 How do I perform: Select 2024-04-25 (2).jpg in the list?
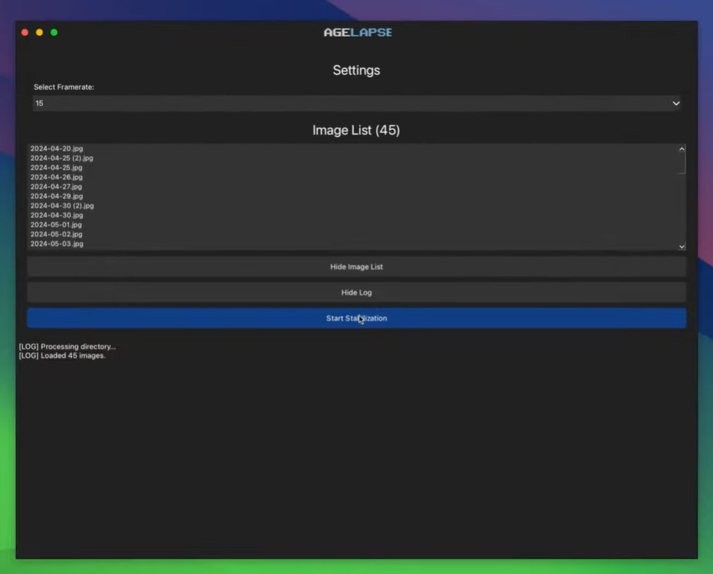coord(62,158)
